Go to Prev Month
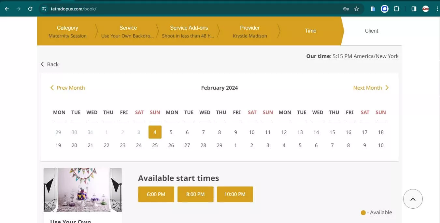This screenshot has width=440, height=223. [x=68, y=88]
